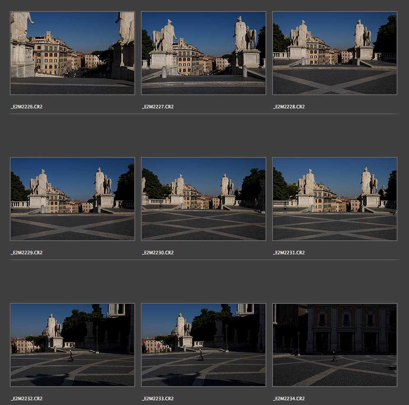Viewport: 409px width, 405px height.
Task: Select the _E2M2232.CR2 piazza thumbnail
Action: pos(72,345)
